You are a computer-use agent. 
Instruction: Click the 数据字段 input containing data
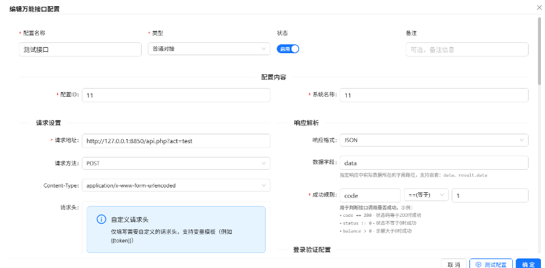pos(434,162)
